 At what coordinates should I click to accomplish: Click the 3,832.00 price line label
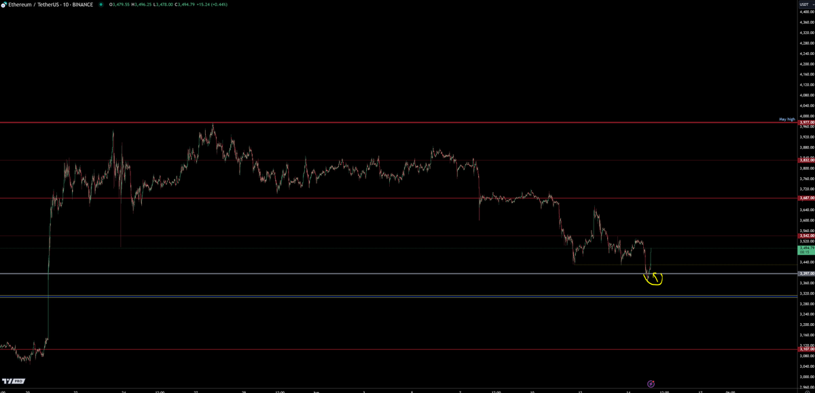coord(806,160)
